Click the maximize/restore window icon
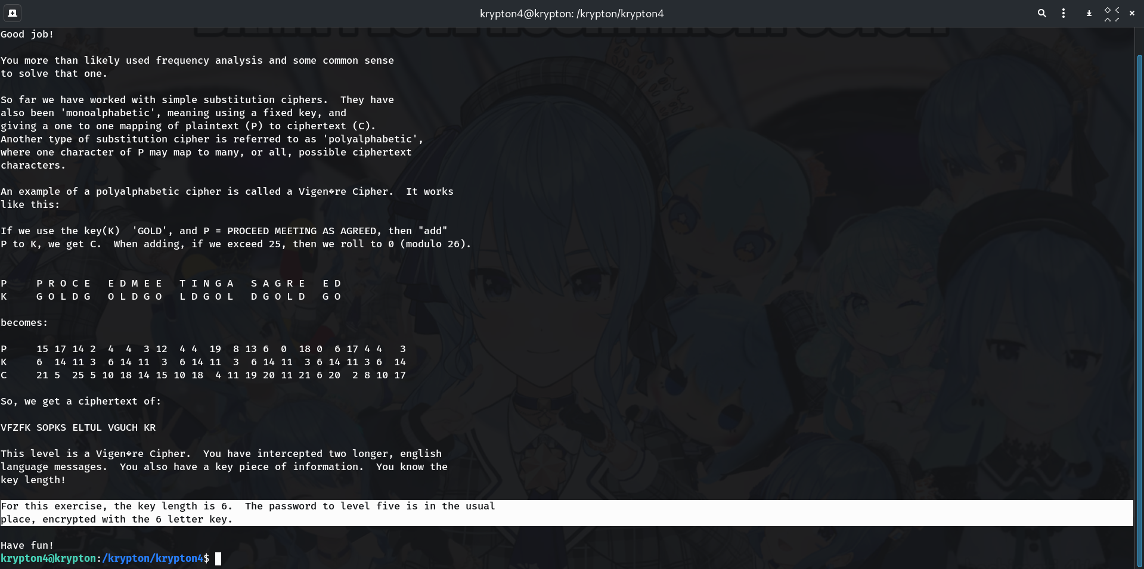Screen dimensions: 1144x569 1111,13
